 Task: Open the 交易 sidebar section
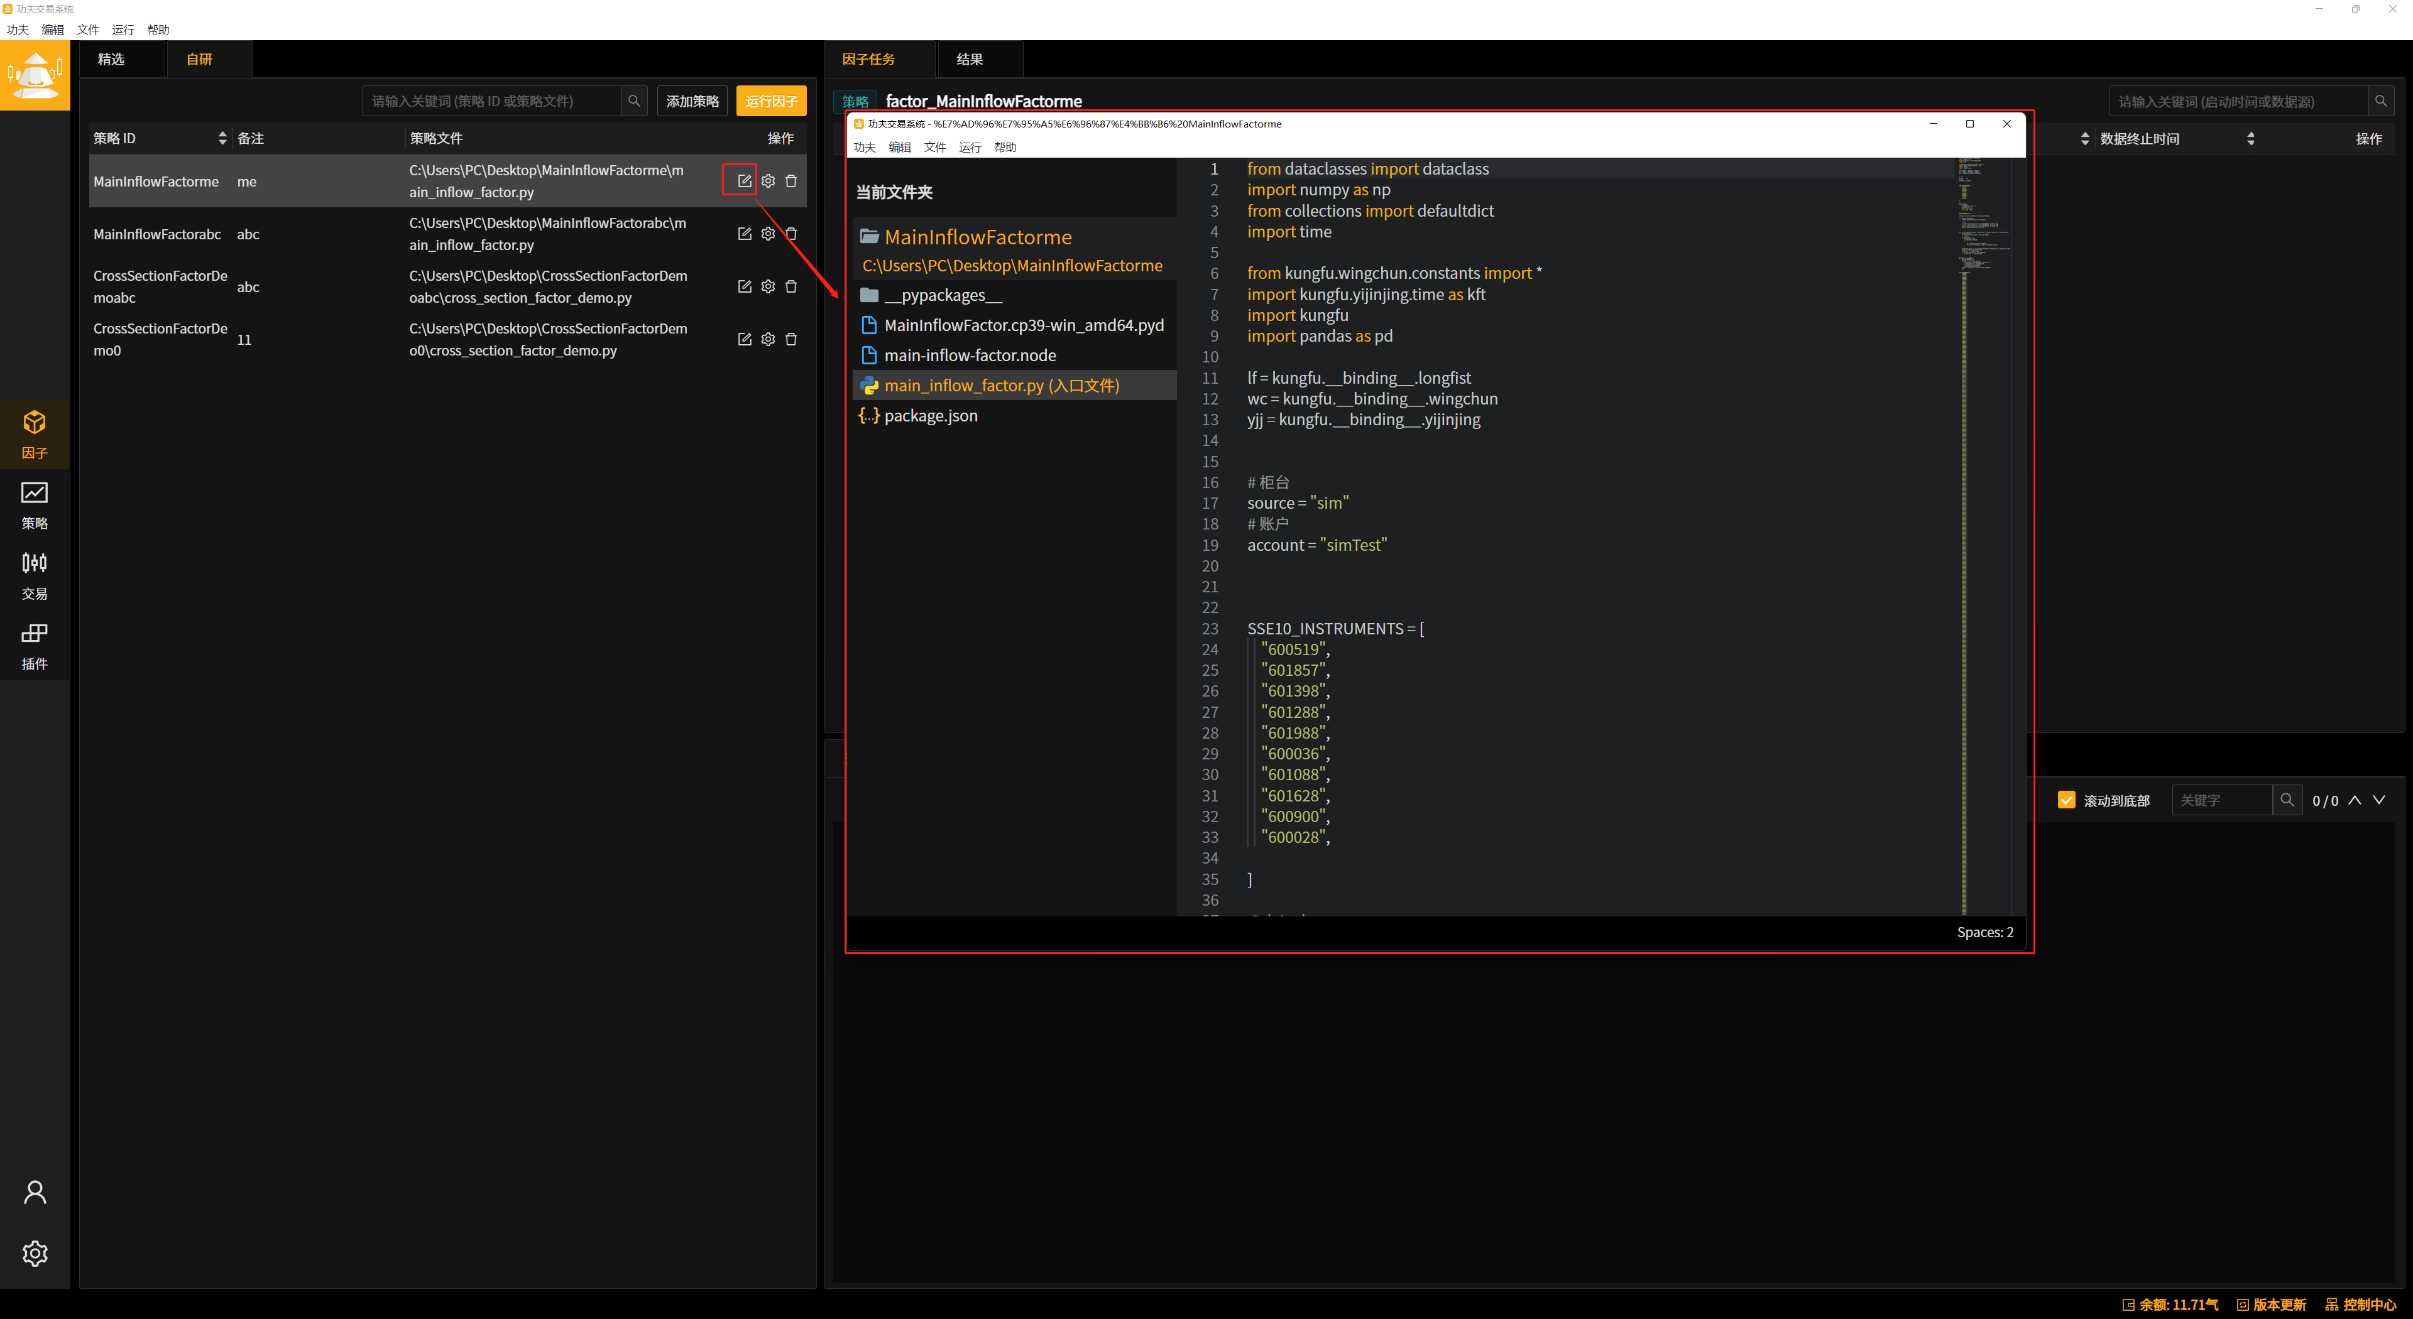[35, 575]
